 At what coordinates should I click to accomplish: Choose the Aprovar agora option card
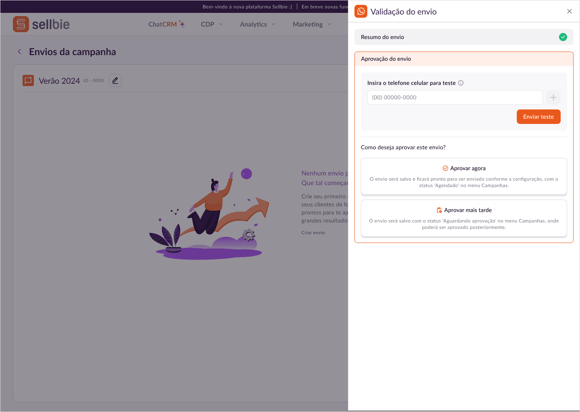(x=464, y=176)
